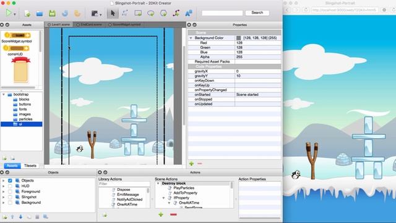Select the particles folder

(25, 119)
